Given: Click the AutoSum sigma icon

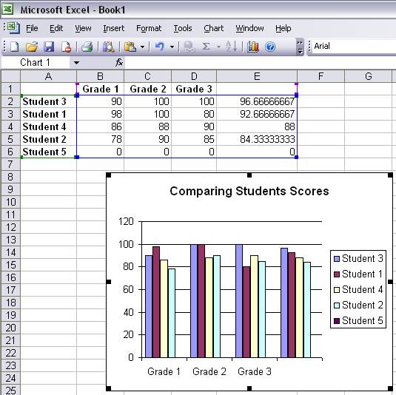Looking at the screenshot, I should (x=206, y=47).
